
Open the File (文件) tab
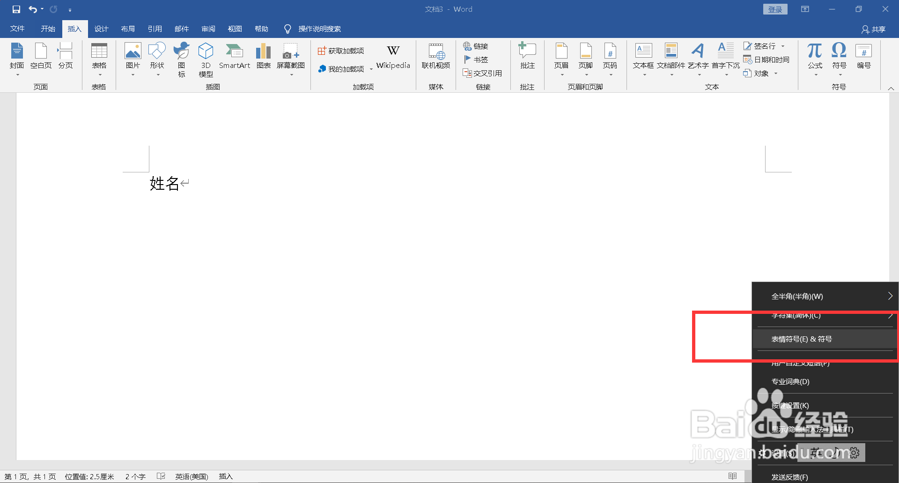17,29
